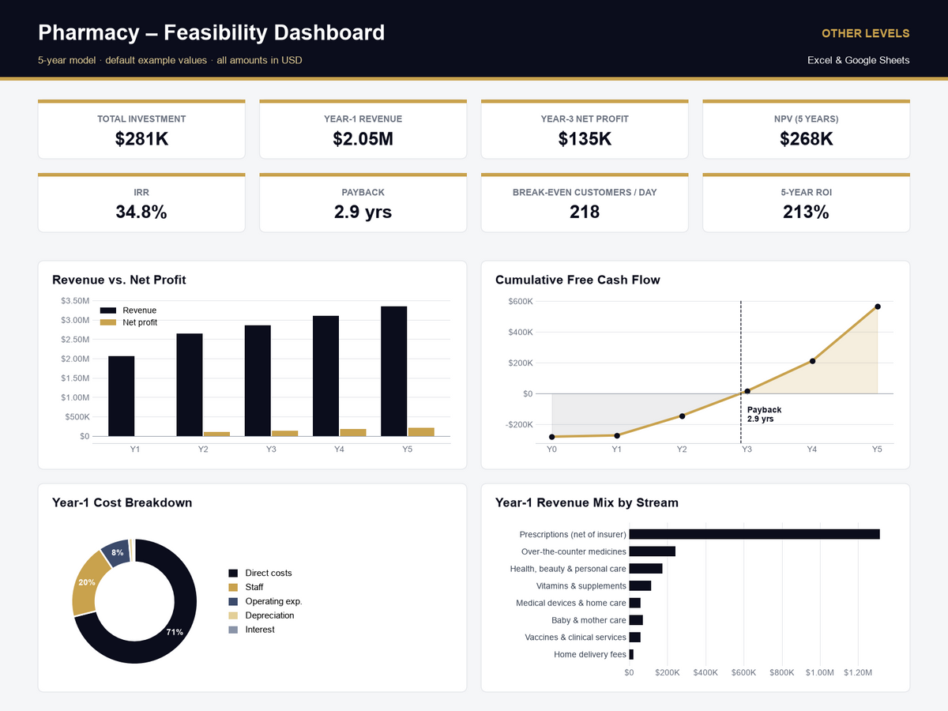948x711 pixels.
Task: Click the Health, beauty & personal care bar
Action: 645,569
